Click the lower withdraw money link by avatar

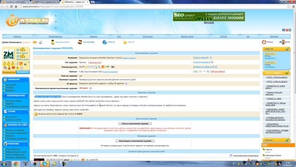click(23, 59)
